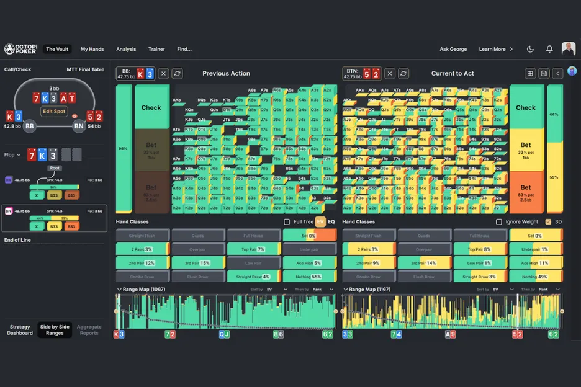The image size is (581, 387).
Task: Check the Ignore Weight option
Action: (x=499, y=221)
